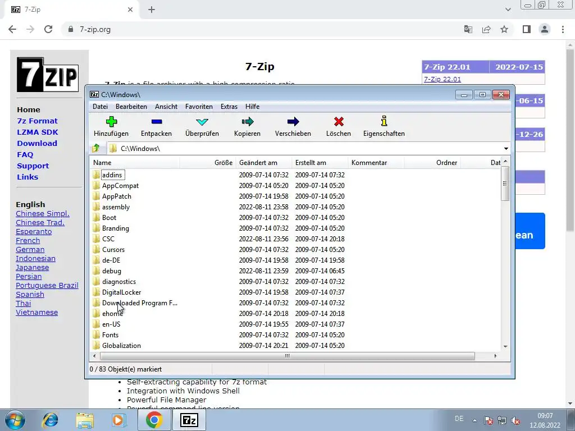
Task: Click the up-folder arrow icon
Action: tap(96, 148)
